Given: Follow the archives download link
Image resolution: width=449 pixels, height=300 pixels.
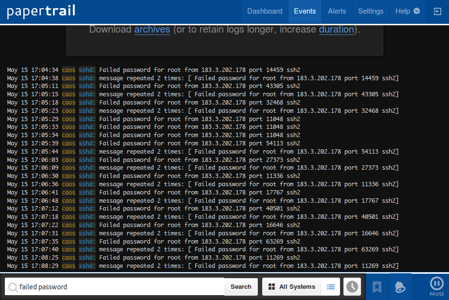Looking at the screenshot, I should click(152, 30).
